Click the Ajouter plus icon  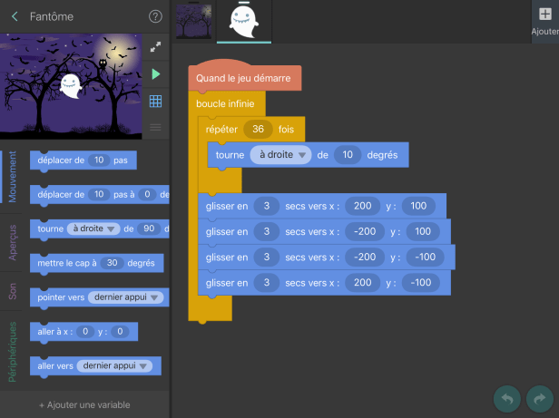click(544, 15)
